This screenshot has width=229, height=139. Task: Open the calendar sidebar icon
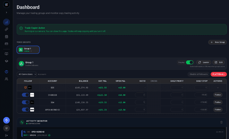point(7,36)
